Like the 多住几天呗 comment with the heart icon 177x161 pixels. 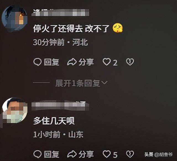click(x=107, y=154)
